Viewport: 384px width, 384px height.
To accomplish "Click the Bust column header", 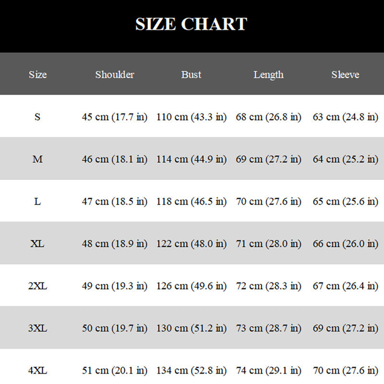I will (191, 74).
